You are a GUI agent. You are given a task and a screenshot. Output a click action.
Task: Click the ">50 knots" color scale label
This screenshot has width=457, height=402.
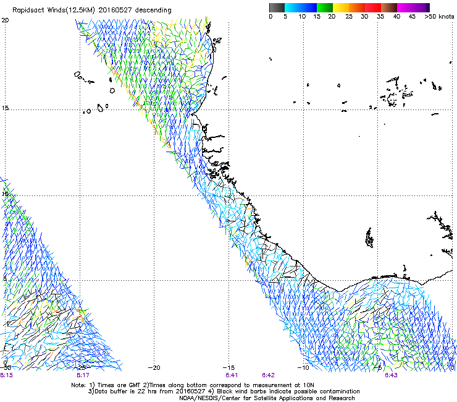(439, 17)
